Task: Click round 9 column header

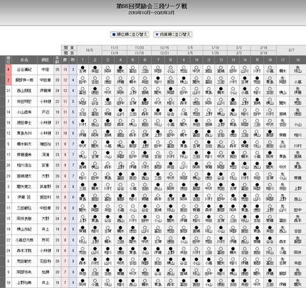Action: 184,60
